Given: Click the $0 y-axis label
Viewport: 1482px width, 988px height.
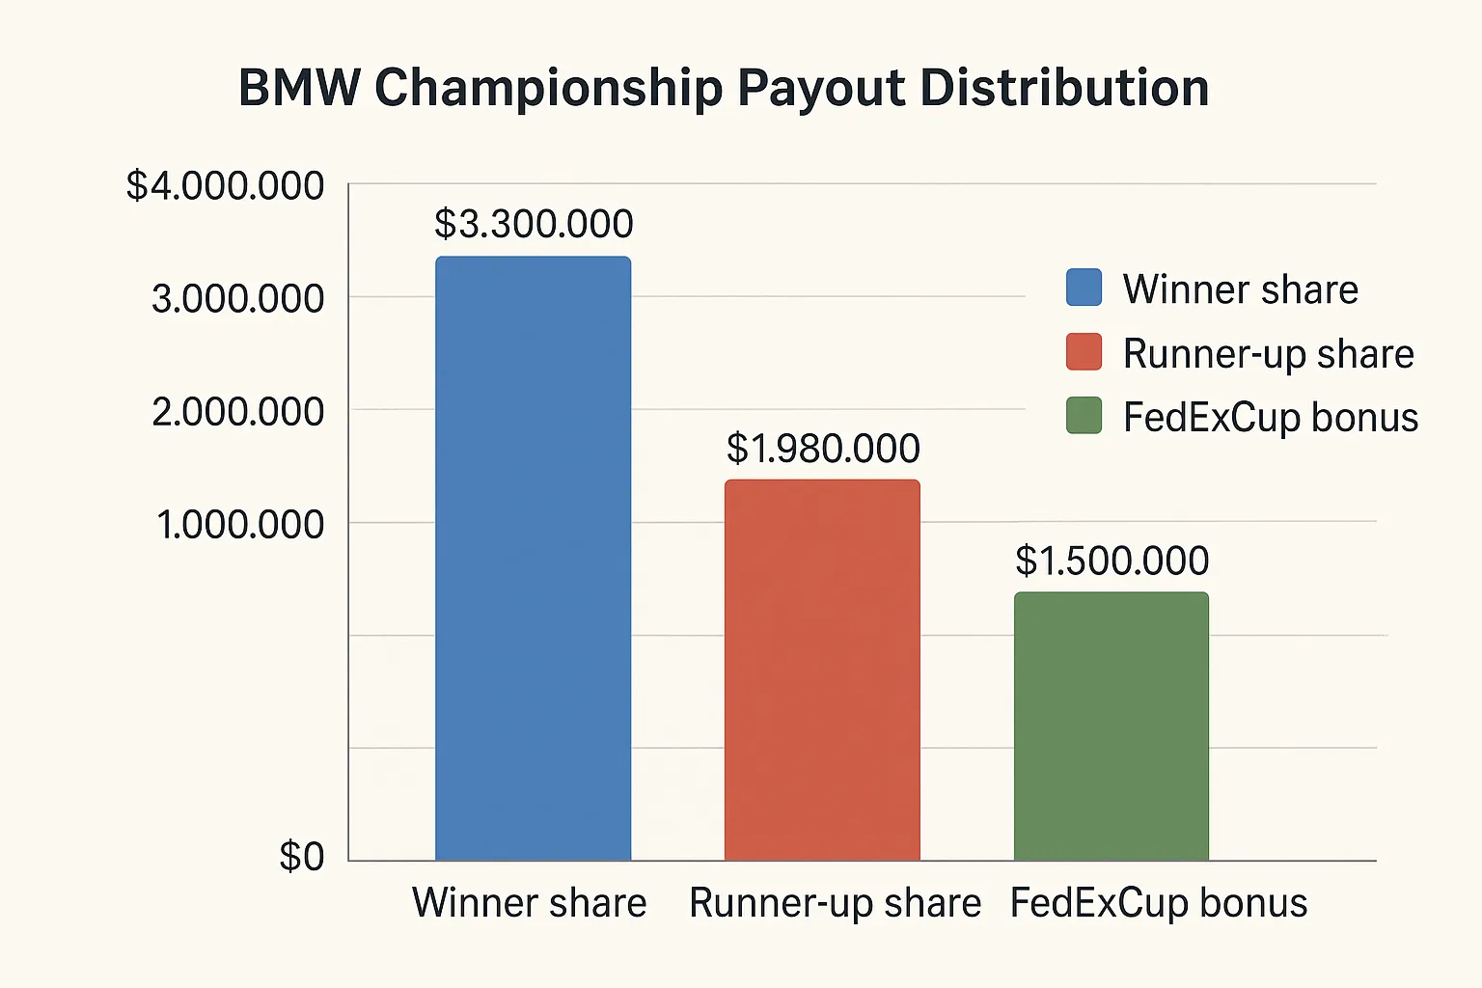Looking at the screenshot, I should click(301, 856).
